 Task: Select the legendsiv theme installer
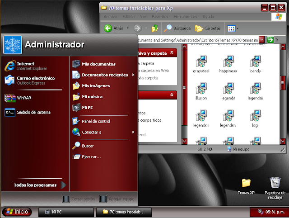pyautogui.click(x=228, y=118)
